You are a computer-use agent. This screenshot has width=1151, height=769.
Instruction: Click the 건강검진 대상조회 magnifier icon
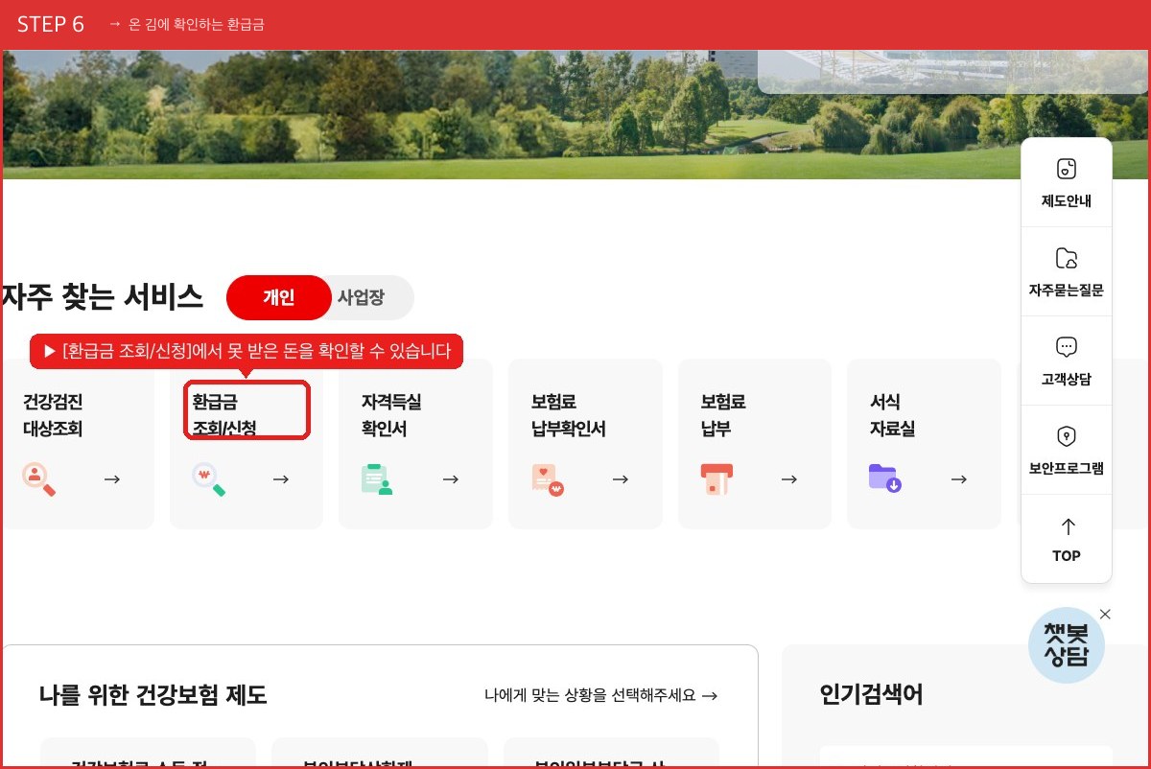(39, 478)
